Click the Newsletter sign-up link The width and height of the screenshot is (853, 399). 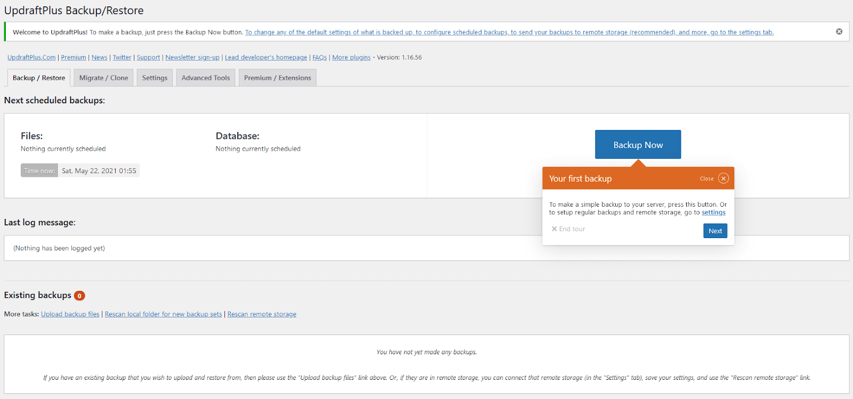(192, 58)
